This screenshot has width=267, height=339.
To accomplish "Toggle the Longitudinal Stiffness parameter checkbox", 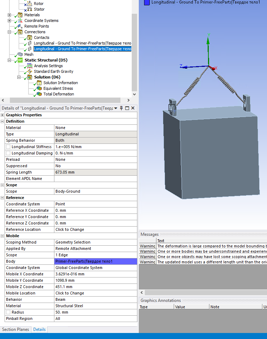I will tap(8, 147).
